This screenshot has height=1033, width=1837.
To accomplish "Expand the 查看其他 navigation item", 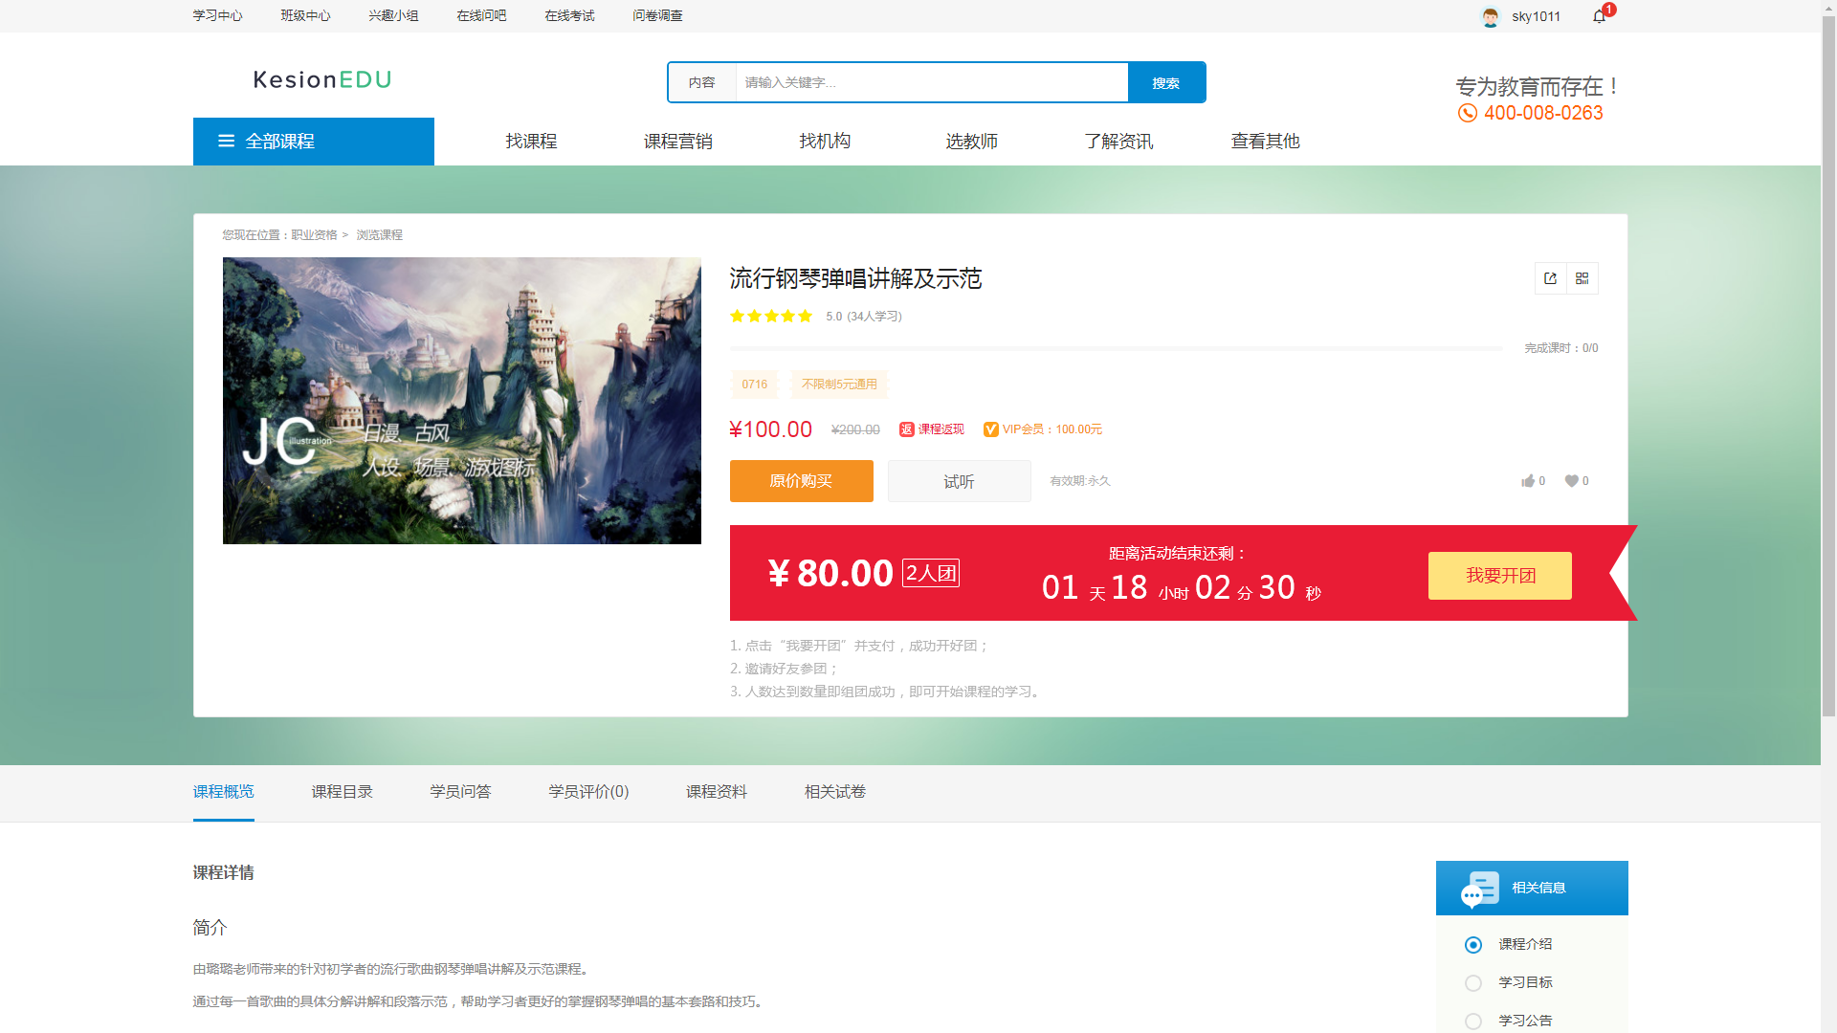I will (x=1265, y=141).
